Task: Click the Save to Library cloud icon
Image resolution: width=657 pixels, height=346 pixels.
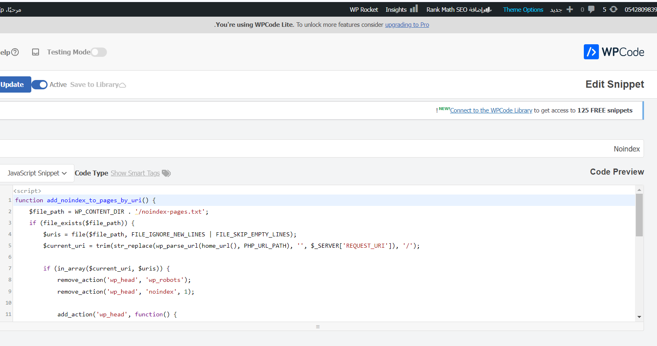Action: click(x=122, y=85)
